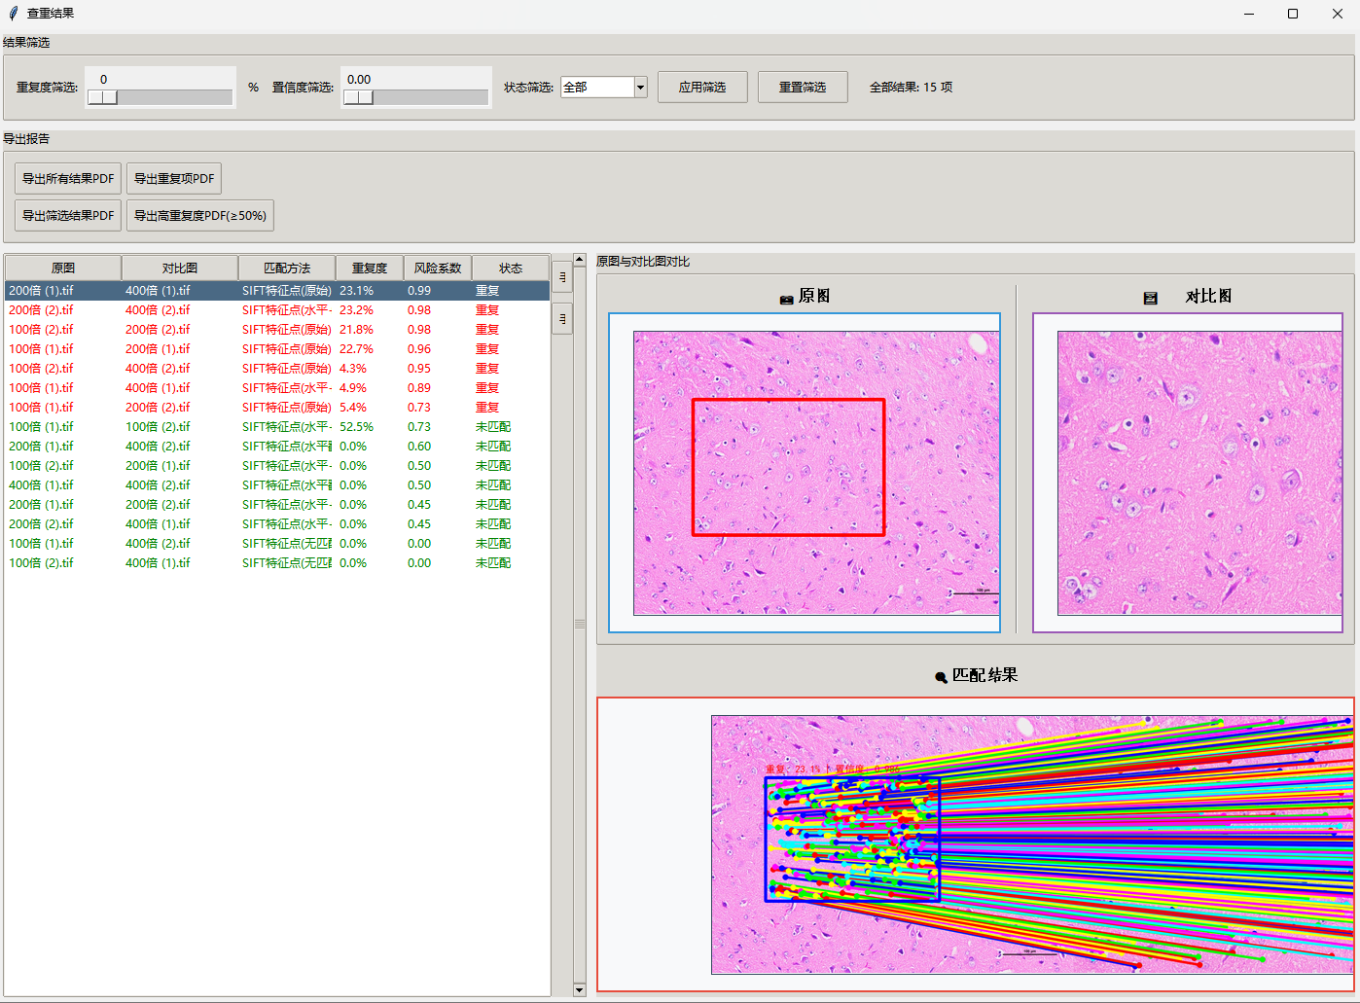Click the camera icon beside 原图 heading
Viewport: 1360px width, 1003px height.
786,299
